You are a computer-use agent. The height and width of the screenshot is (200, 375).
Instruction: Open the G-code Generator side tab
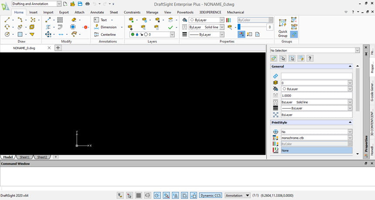click(372, 91)
